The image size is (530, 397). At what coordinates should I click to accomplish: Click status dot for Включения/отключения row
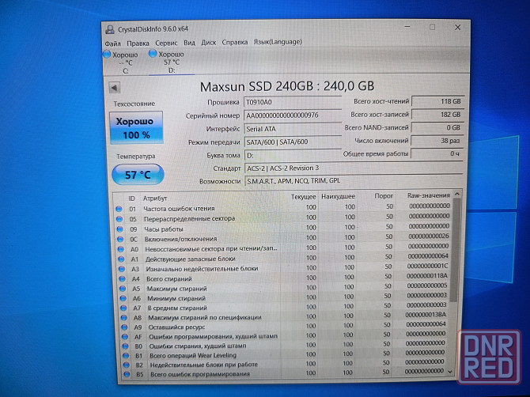click(120, 239)
